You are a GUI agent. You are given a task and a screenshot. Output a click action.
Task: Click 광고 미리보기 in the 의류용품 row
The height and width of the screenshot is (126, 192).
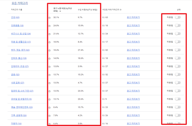pyautogui.click(x=133, y=25)
